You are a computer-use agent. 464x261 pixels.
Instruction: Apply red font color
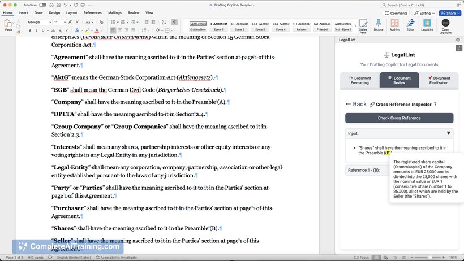click(97, 31)
